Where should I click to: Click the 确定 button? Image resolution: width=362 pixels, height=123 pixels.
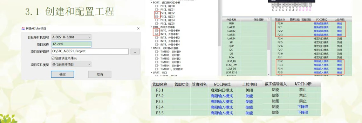[x=62, y=74]
